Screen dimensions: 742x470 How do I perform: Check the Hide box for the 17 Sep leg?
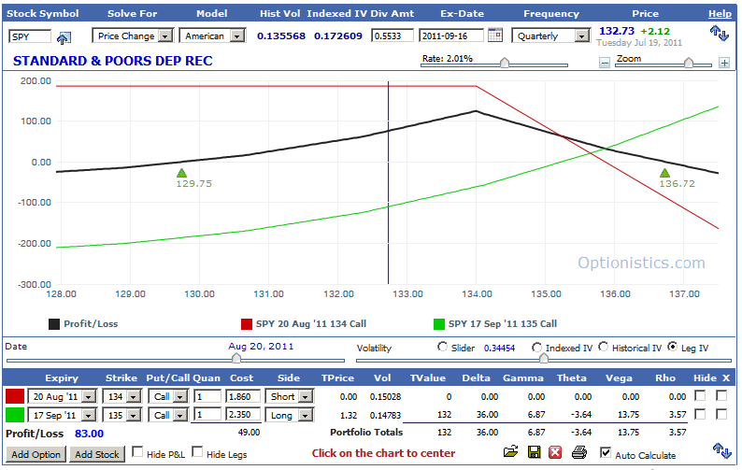[x=700, y=414]
